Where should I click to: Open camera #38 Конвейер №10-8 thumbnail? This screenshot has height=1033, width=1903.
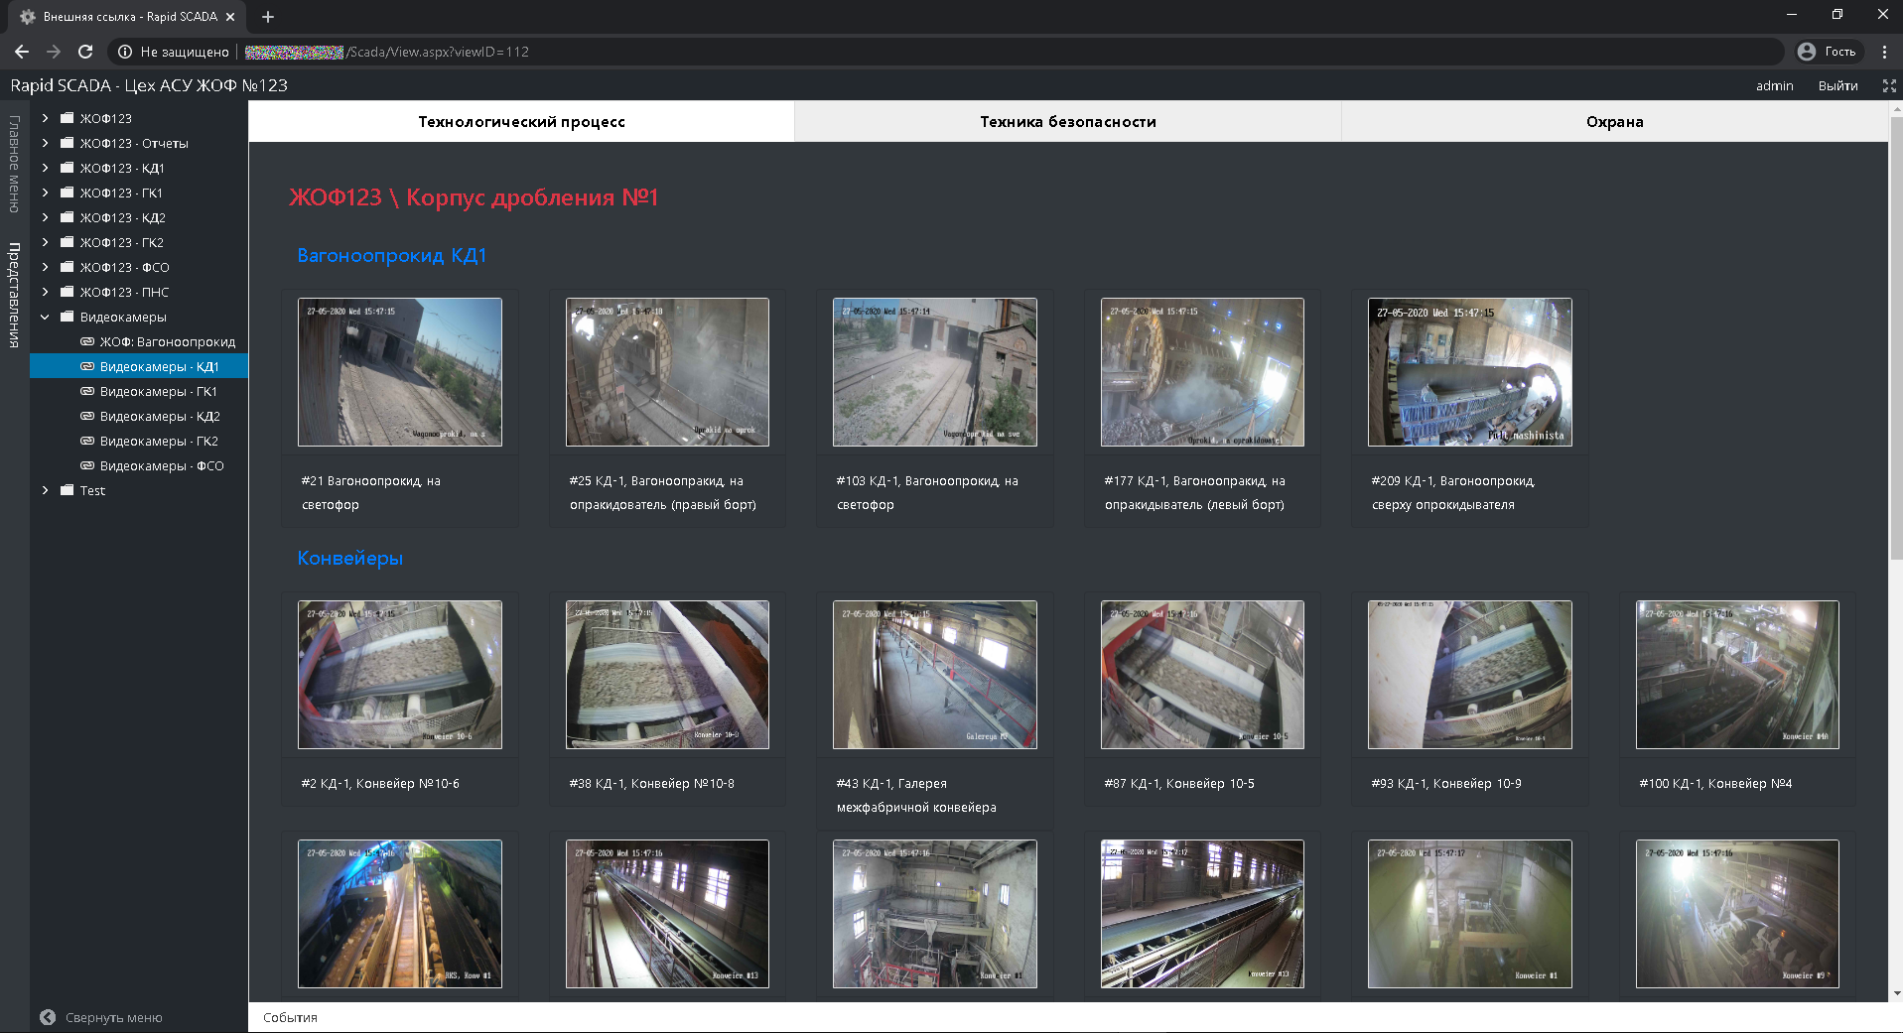point(667,675)
